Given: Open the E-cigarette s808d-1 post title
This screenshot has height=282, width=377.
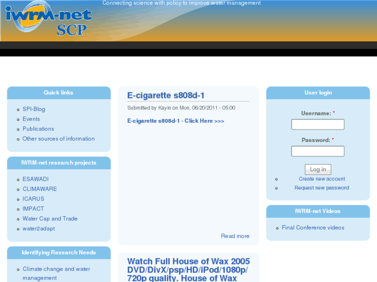Looking at the screenshot, I should [165, 95].
